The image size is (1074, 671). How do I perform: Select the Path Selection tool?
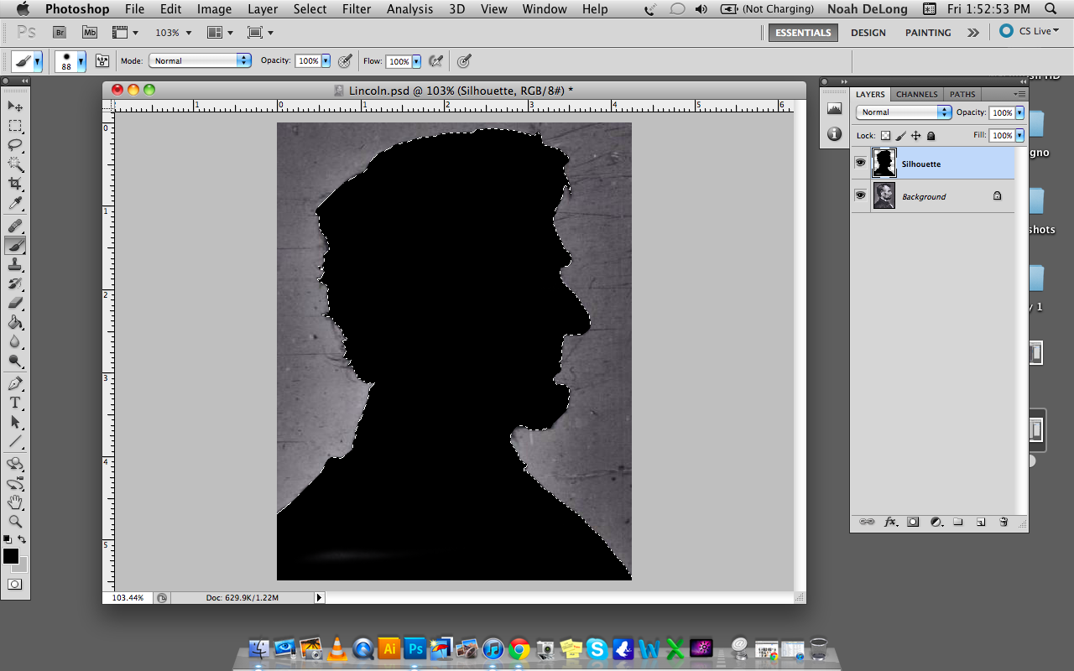pyautogui.click(x=15, y=422)
